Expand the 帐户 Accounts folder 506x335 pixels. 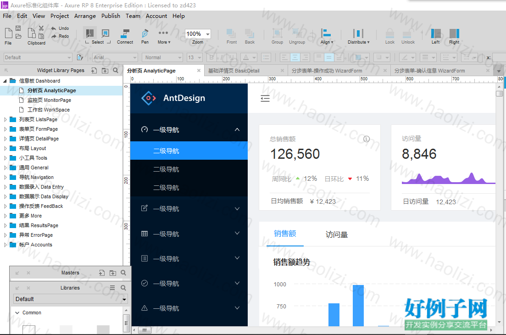[5, 245]
